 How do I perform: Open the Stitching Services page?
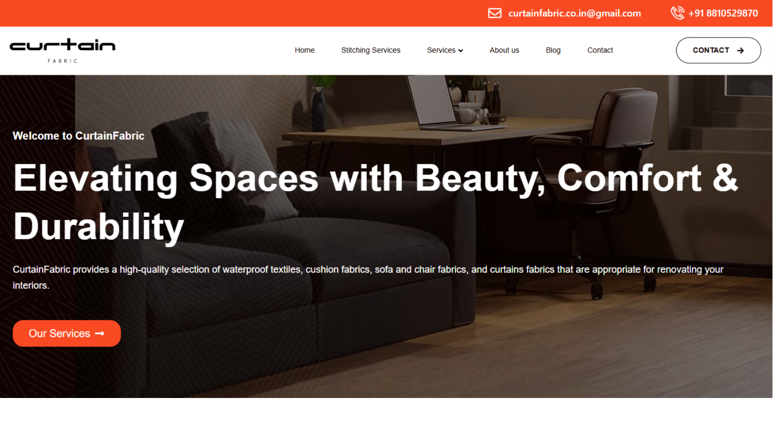point(371,50)
